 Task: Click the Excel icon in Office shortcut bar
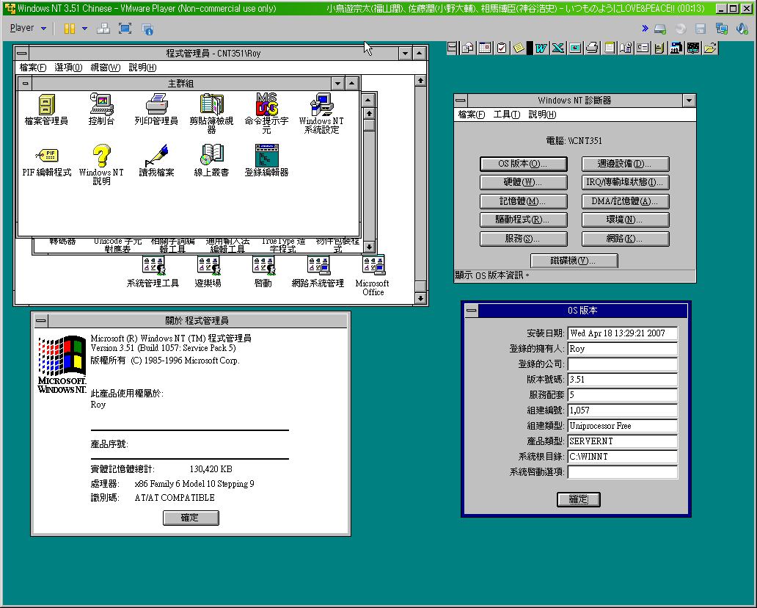(x=557, y=48)
